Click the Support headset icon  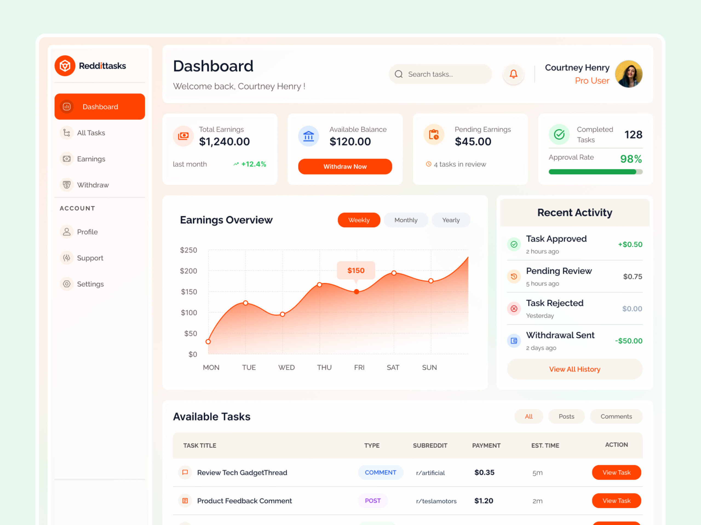(67, 258)
